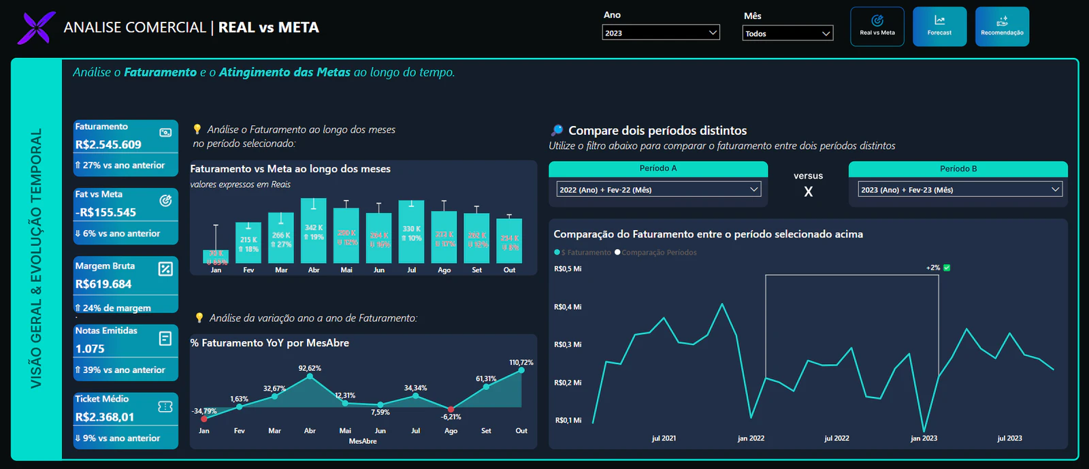
Task: Click the Notas Emitidas document icon
Action: pyautogui.click(x=165, y=338)
